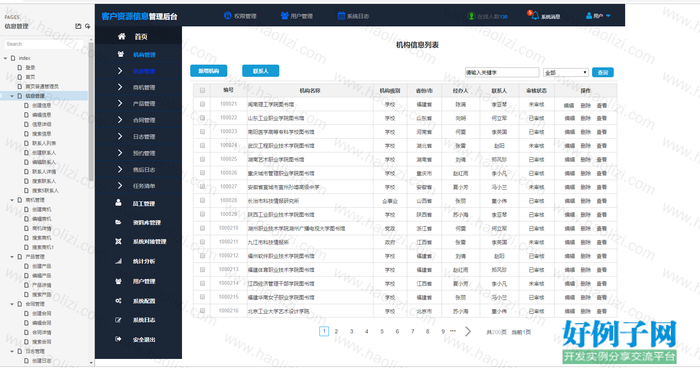Click the page icon beside 创建信息
This screenshot has width=700, height=368.
click(x=26, y=105)
